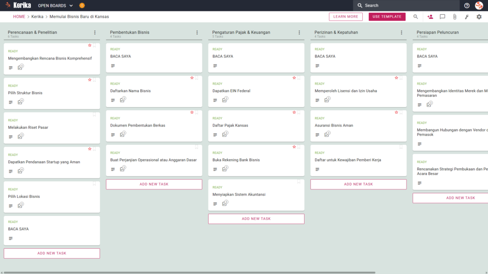
Task: Open details icon on Membangun Hubungan dengan Vendor card
Action: coord(419,144)
